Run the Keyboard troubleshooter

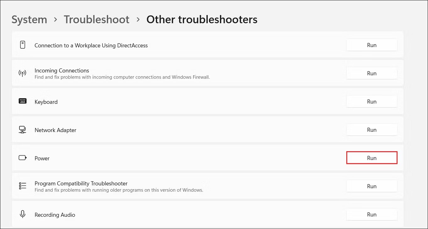click(372, 102)
